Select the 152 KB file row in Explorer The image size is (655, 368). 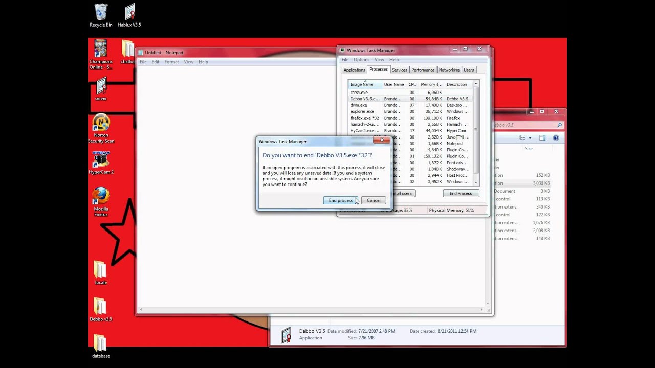point(522,175)
